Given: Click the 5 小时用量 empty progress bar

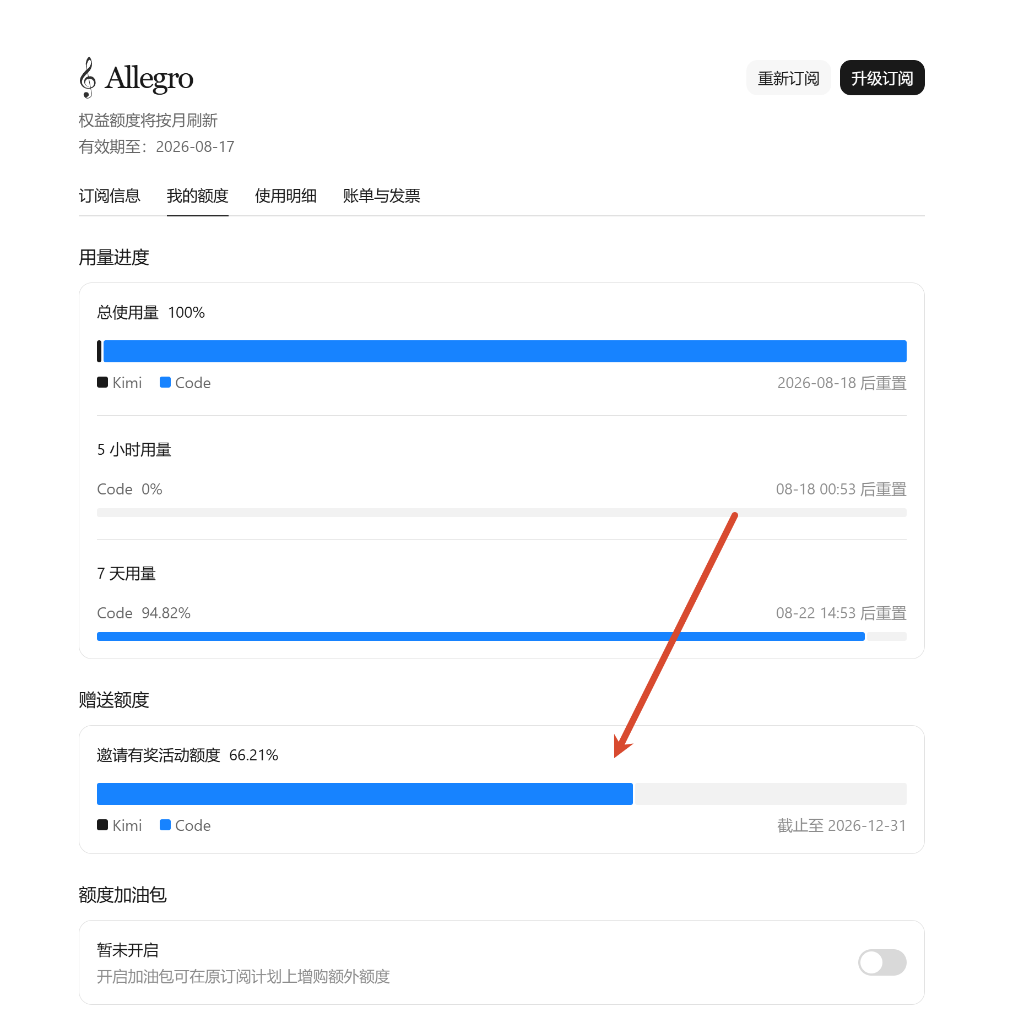Looking at the screenshot, I should click(x=501, y=513).
